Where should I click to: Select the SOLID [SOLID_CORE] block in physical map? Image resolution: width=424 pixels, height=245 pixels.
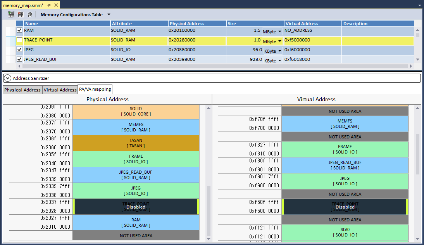pos(136,111)
